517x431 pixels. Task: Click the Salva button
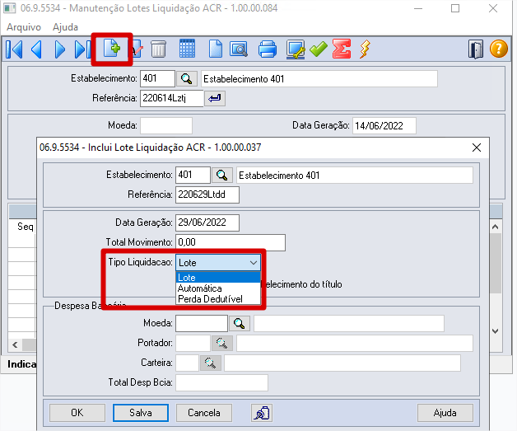point(141,413)
